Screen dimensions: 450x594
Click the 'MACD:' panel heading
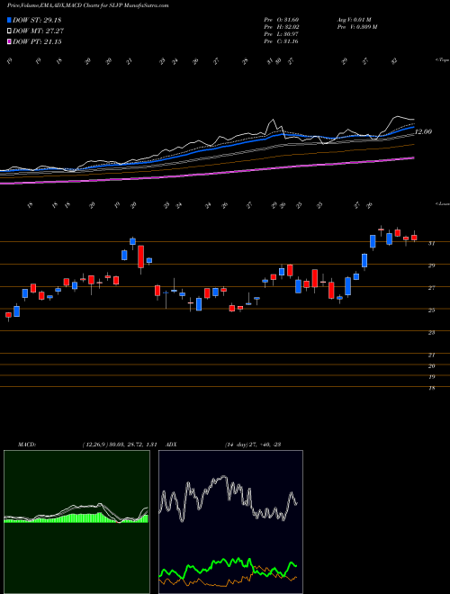(26, 445)
